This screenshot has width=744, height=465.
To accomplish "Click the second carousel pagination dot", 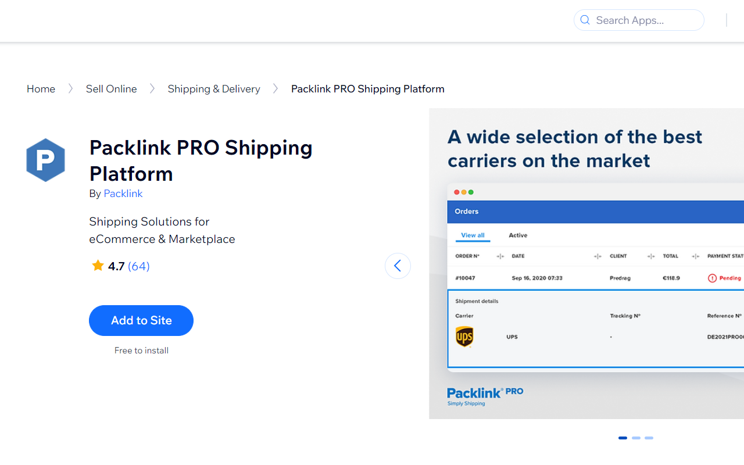I will [635, 438].
